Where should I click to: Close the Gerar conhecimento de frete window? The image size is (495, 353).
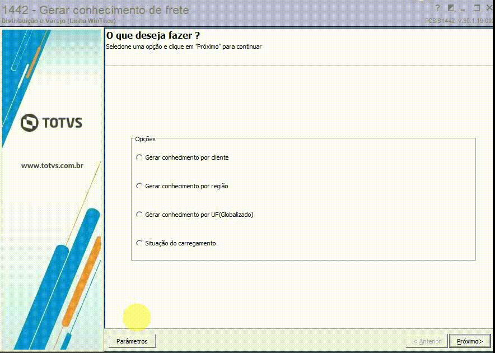[489, 8]
